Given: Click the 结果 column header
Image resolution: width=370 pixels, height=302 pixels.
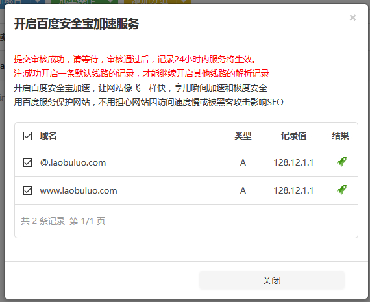Looking at the screenshot, I should pos(340,136).
